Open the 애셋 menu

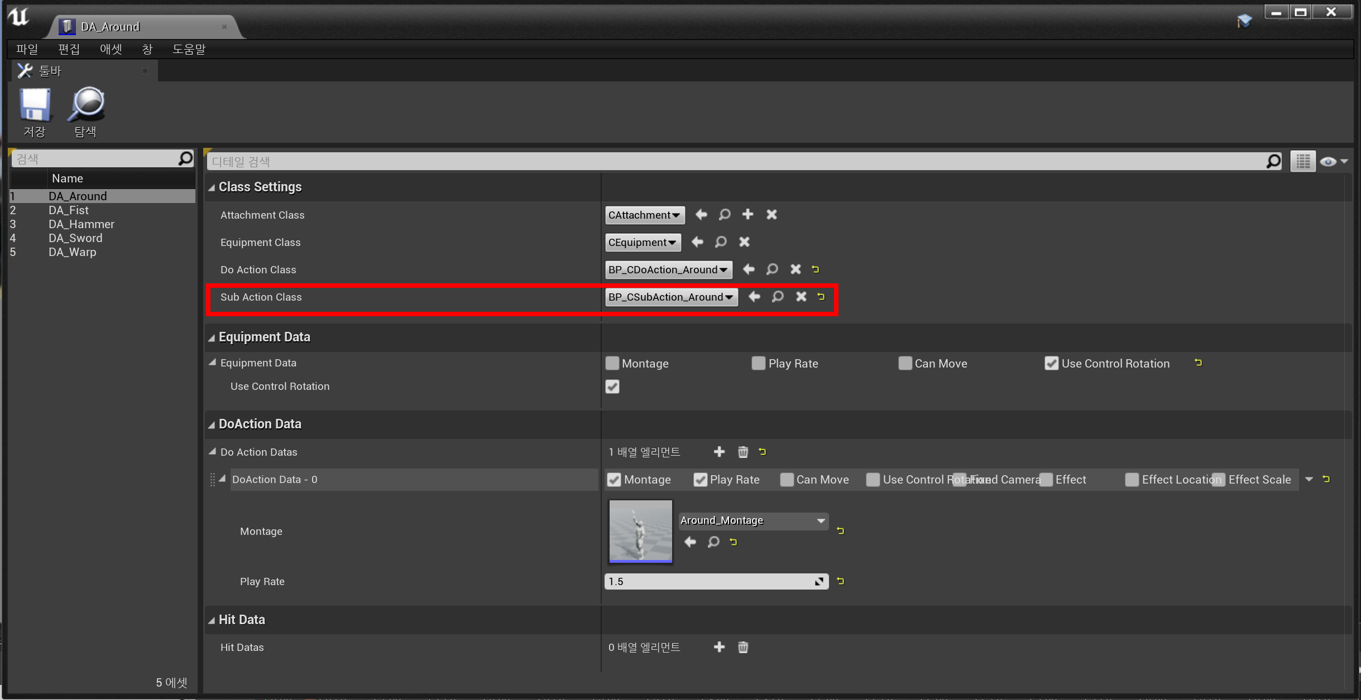click(x=111, y=49)
